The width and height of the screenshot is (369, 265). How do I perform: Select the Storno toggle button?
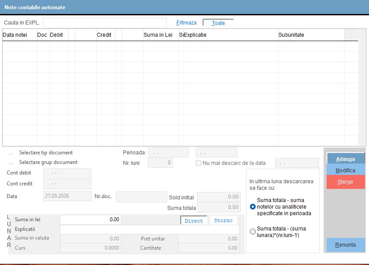point(223,220)
